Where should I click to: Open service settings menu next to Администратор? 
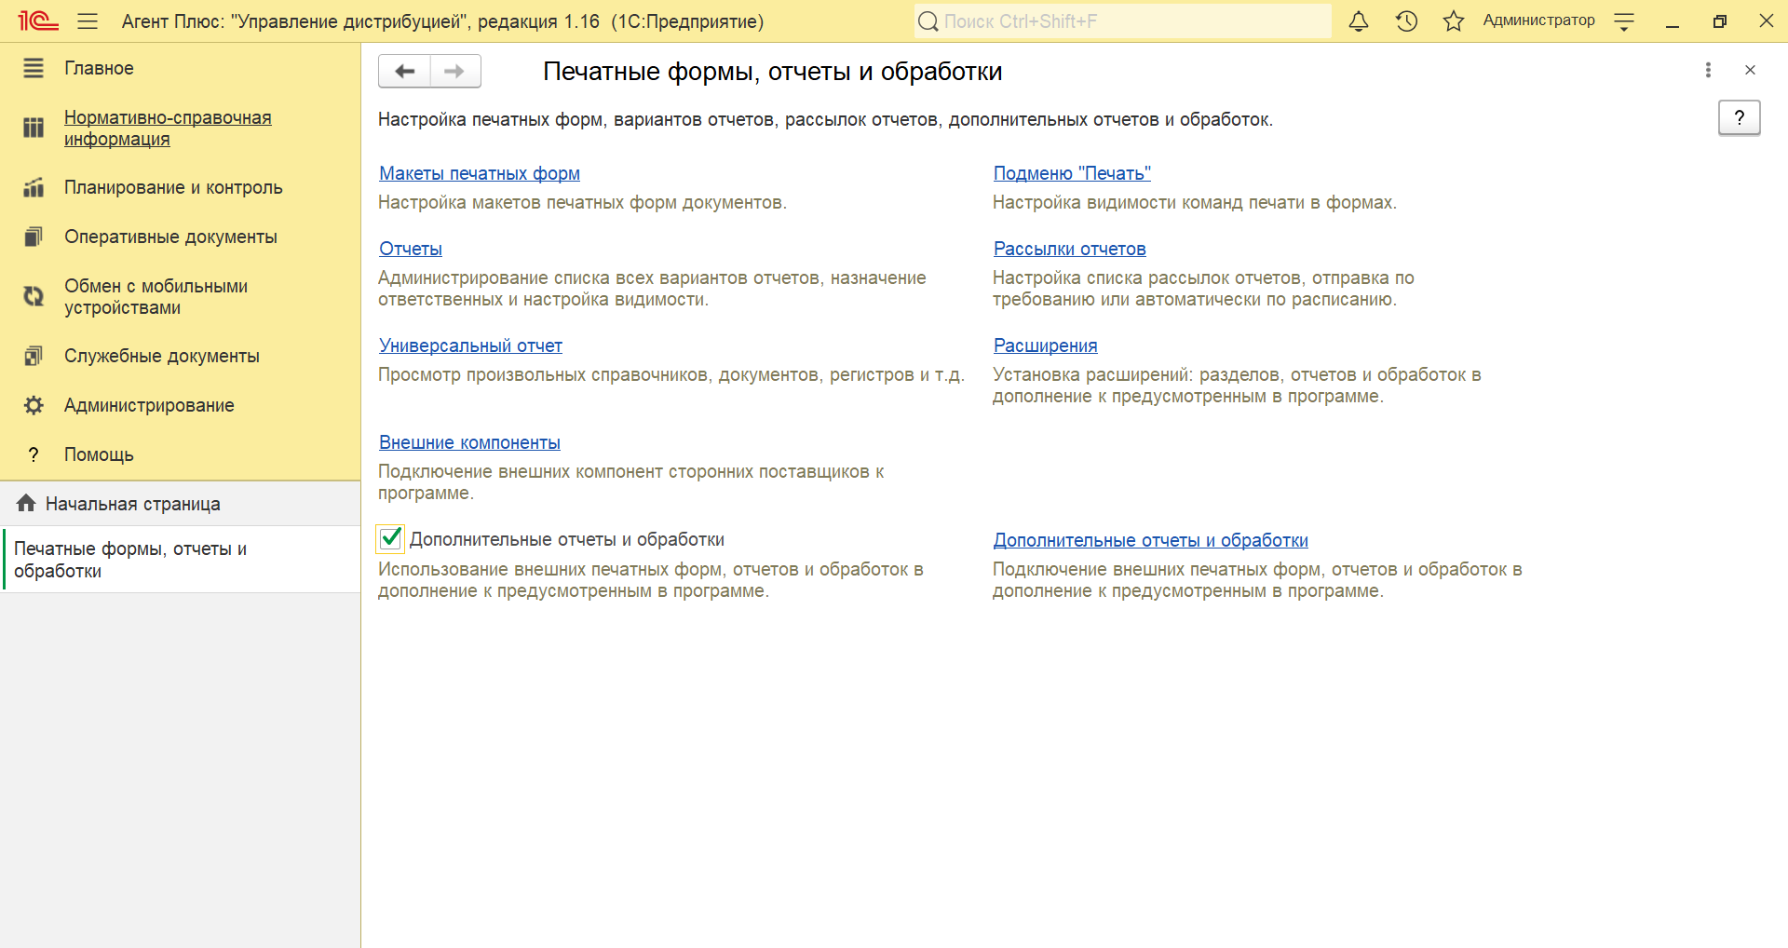[x=1624, y=21]
